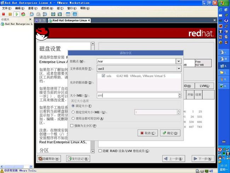
Task: Click the VMware Tools warning icon
Action: 2,171
